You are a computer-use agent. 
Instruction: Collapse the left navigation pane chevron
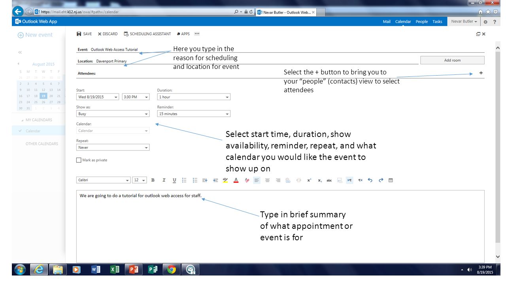[x=20, y=52]
